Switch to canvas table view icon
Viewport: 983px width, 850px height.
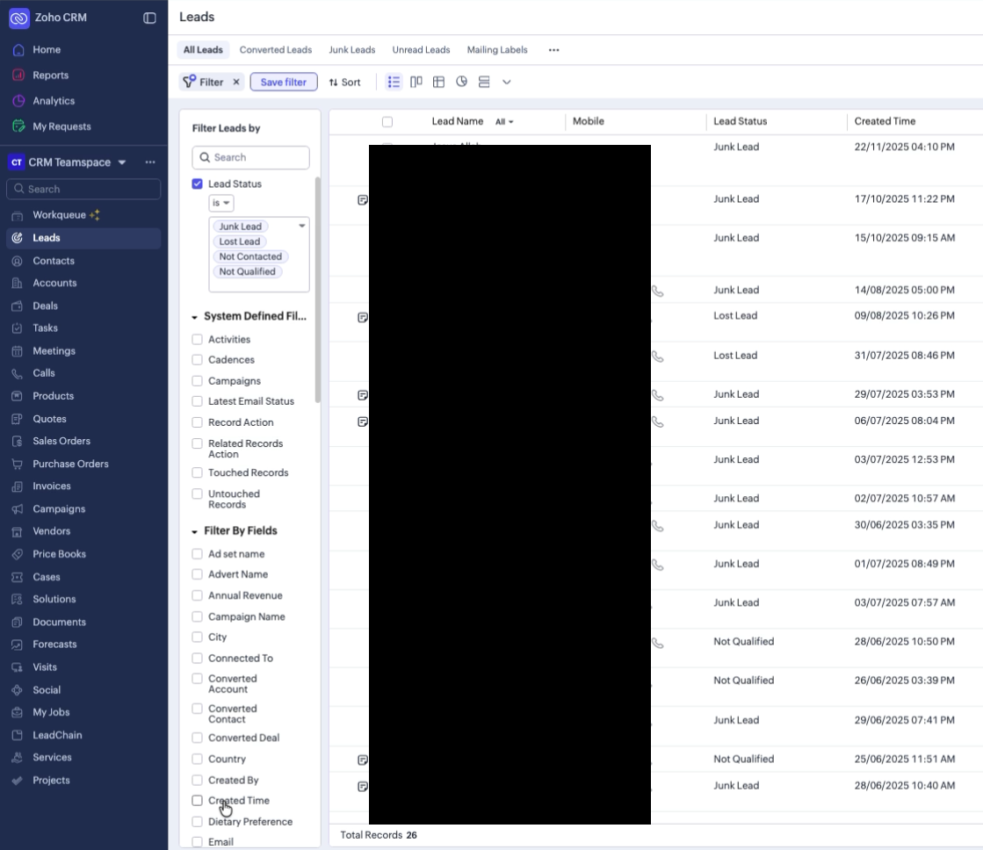(x=439, y=83)
